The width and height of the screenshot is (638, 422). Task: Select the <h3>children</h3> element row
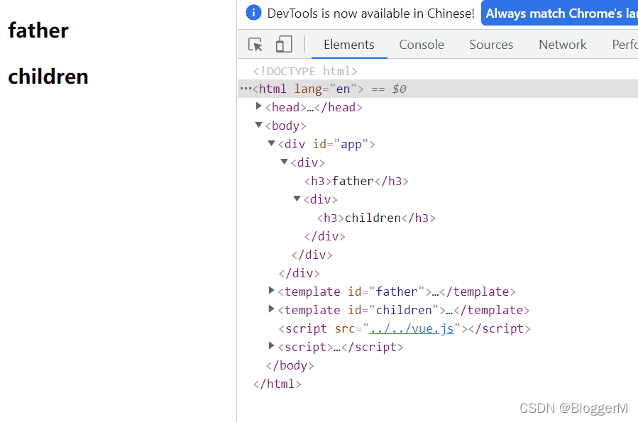tap(376, 218)
